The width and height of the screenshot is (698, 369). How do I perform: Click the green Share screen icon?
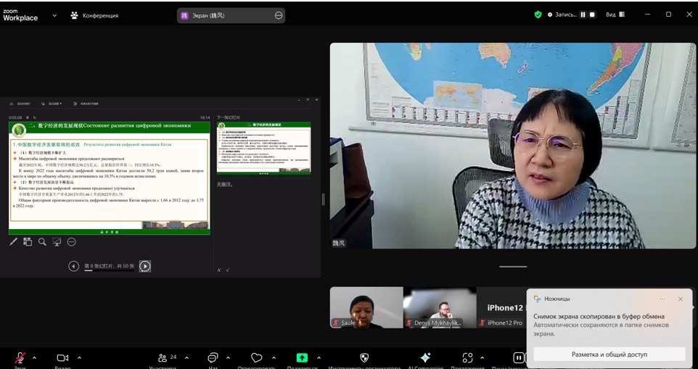coord(302,357)
